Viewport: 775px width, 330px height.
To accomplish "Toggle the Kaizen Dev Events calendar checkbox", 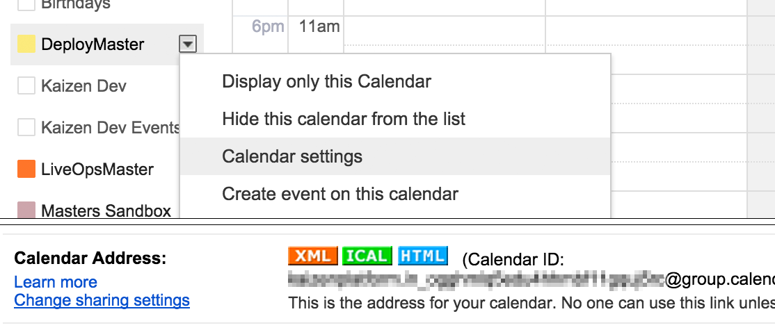I will [x=26, y=128].
